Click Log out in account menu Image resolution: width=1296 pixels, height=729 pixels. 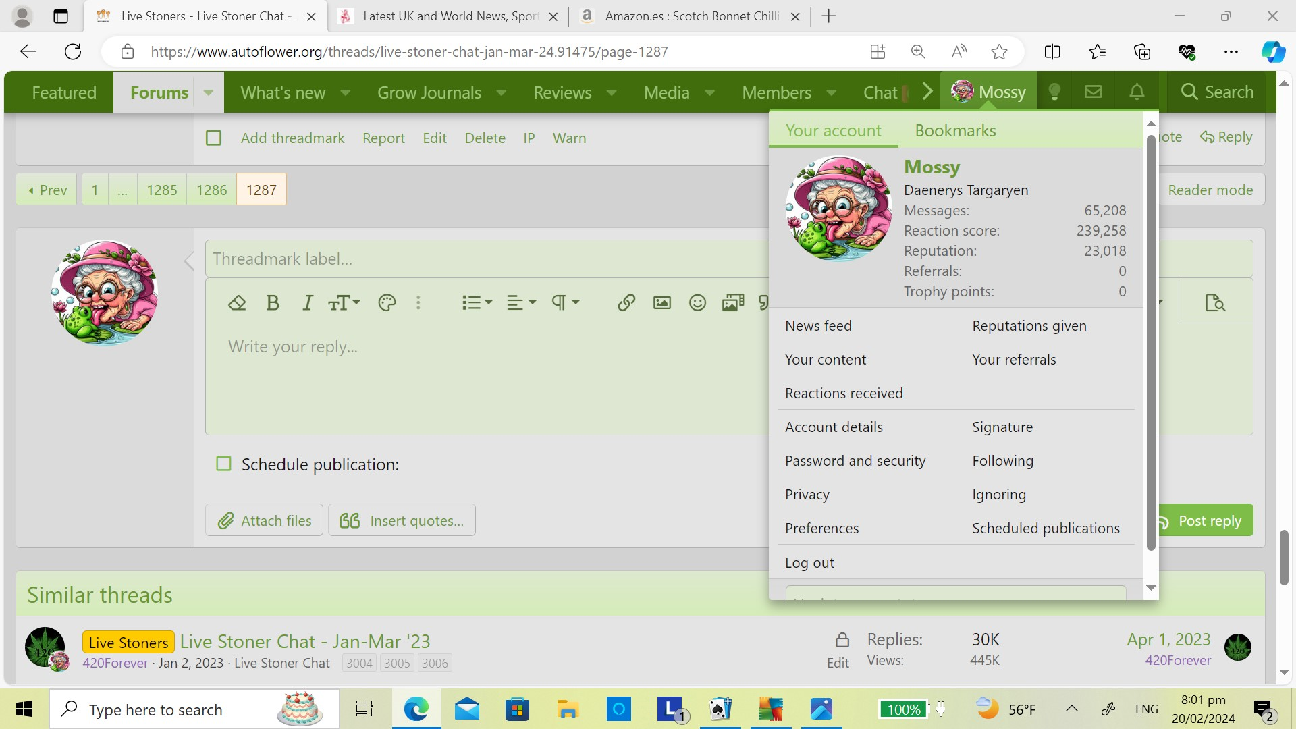pos(809,563)
